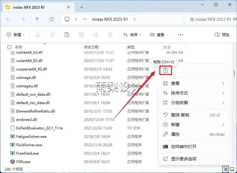This screenshot has height=173, width=237.
Task: Open the 排序 sort dropdown
Action: [x=132, y=35]
